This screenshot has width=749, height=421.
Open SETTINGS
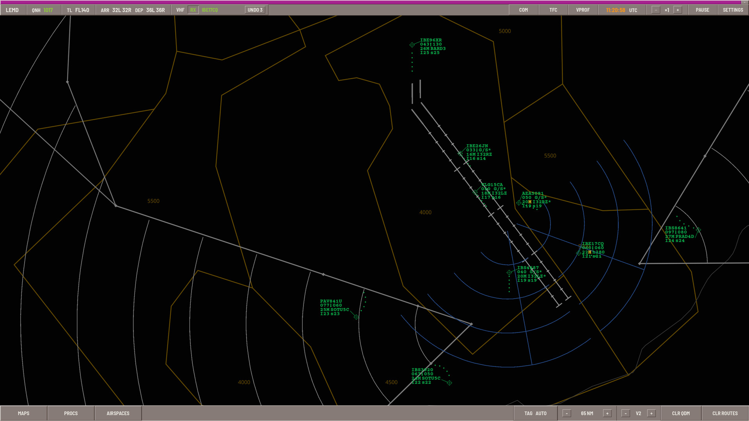[733, 10]
